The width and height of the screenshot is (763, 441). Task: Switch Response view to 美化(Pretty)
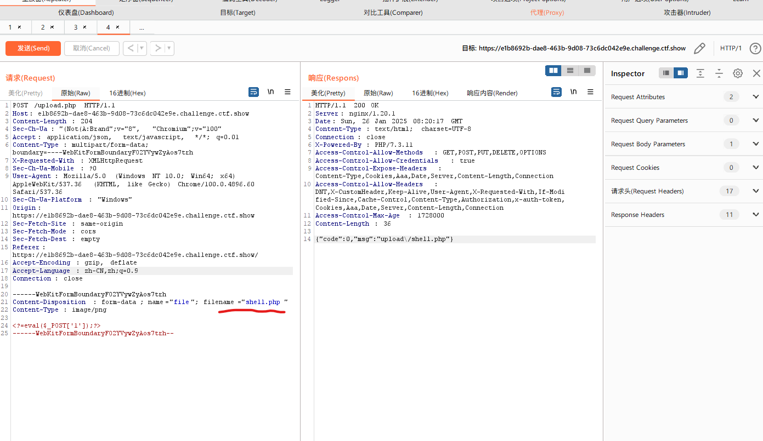coord(328,93)
